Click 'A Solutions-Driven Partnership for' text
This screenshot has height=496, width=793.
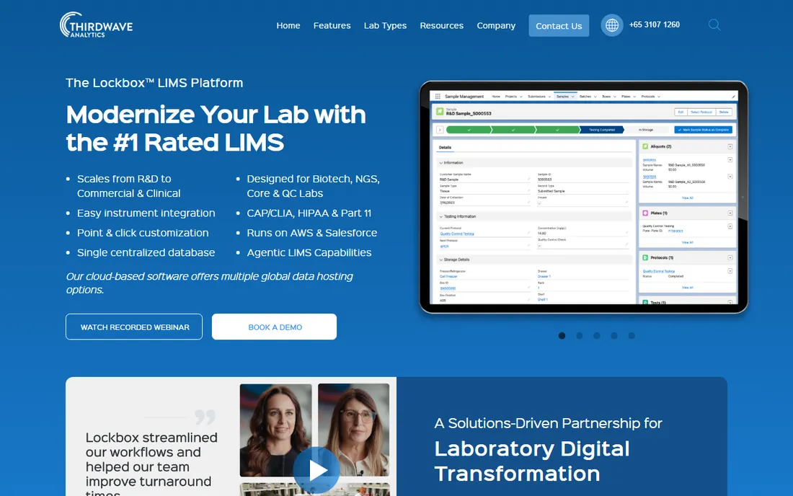(548, 423)
